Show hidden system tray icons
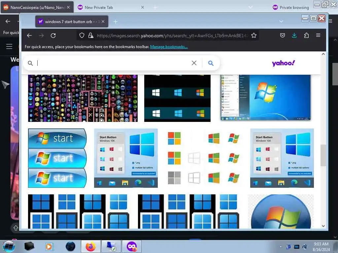This screenshot has height=253, width=338. 281,247
